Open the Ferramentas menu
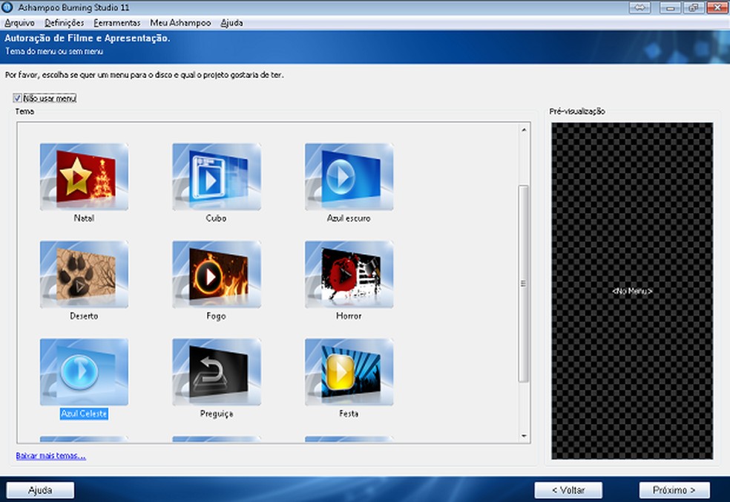Viewport: 730px width, 502px height. point(116,23)
